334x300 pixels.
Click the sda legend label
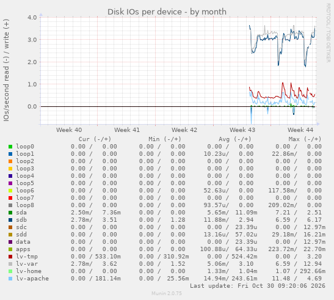click(x=21, y=213)
